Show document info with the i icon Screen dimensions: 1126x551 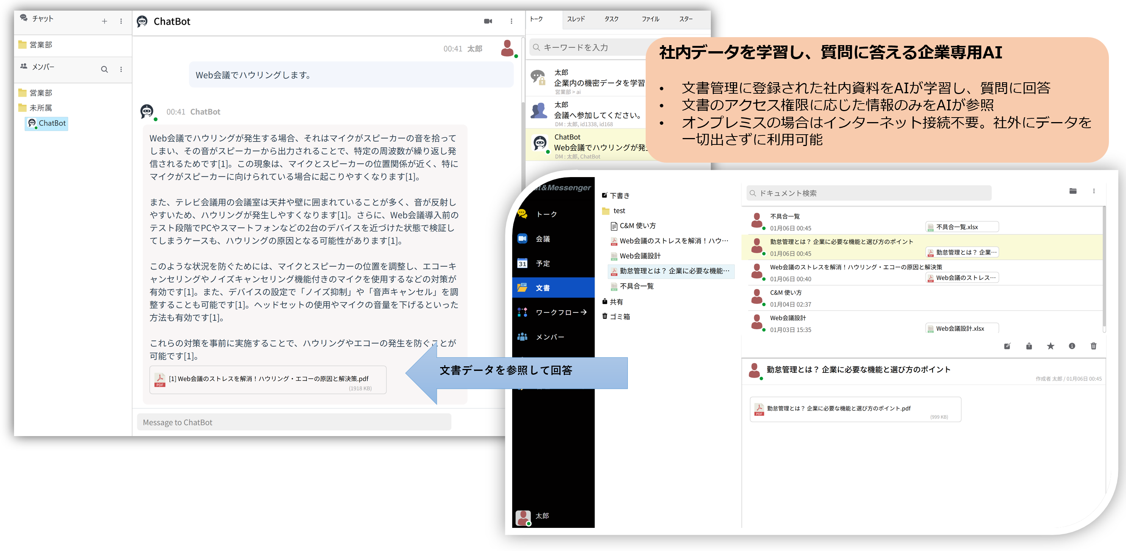pyautogui.click(x=1072, y=346)
